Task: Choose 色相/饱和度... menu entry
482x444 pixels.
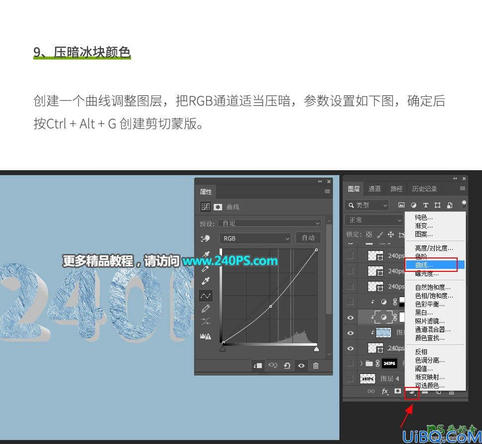Action: coord(435,296)
